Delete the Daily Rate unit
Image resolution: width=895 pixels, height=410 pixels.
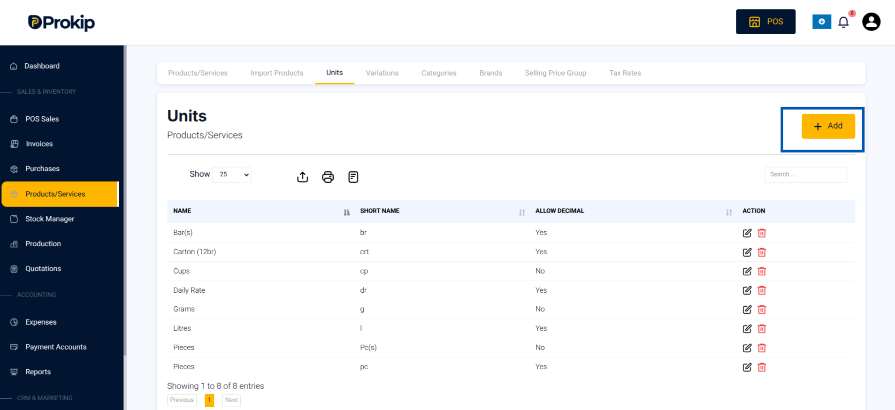click(762, 290)
